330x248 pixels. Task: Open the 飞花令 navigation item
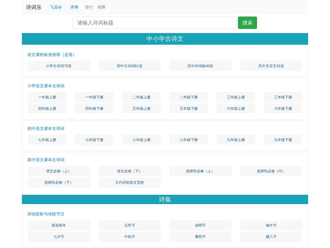(x=56, y=7)
